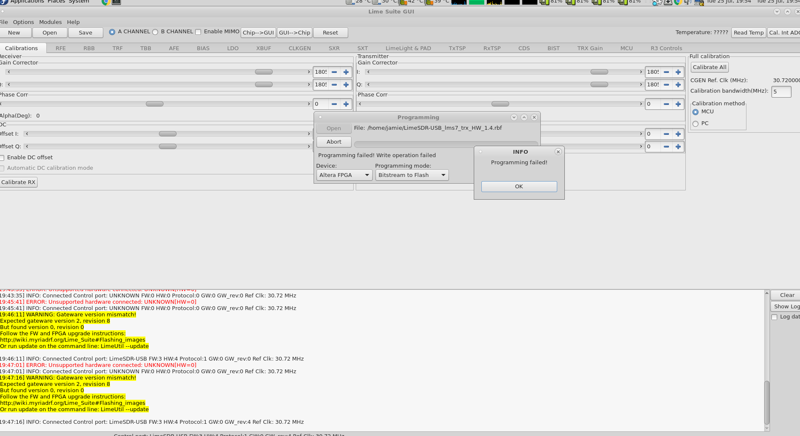Click the Calibrate All button
Screen dimensions: 800x436
709,67
